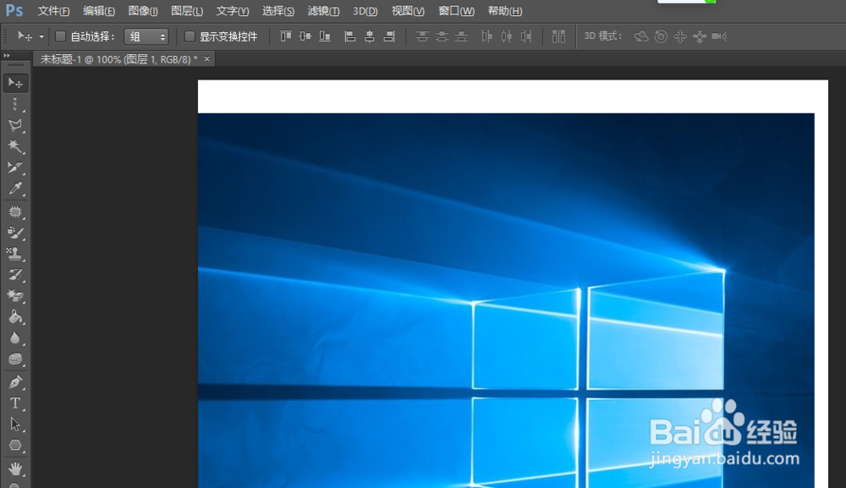Distribute left edges of layers
Viewport: 846px width, 488px height.
pos(486,36)
